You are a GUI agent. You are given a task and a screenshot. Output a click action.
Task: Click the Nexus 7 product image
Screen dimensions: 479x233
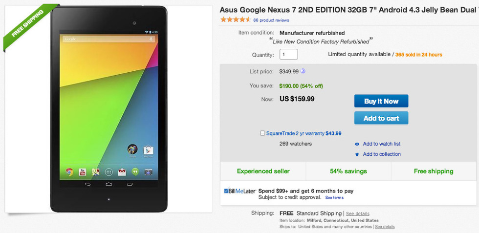coord(109,108)
